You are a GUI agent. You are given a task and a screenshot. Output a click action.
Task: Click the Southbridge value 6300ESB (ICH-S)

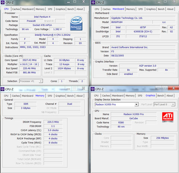click(143, 32)
